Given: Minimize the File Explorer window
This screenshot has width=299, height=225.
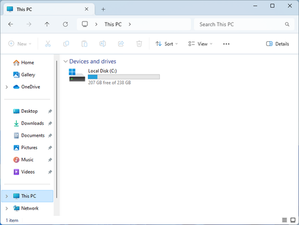Looking at the screenshot, I should (x=255, y=6).
